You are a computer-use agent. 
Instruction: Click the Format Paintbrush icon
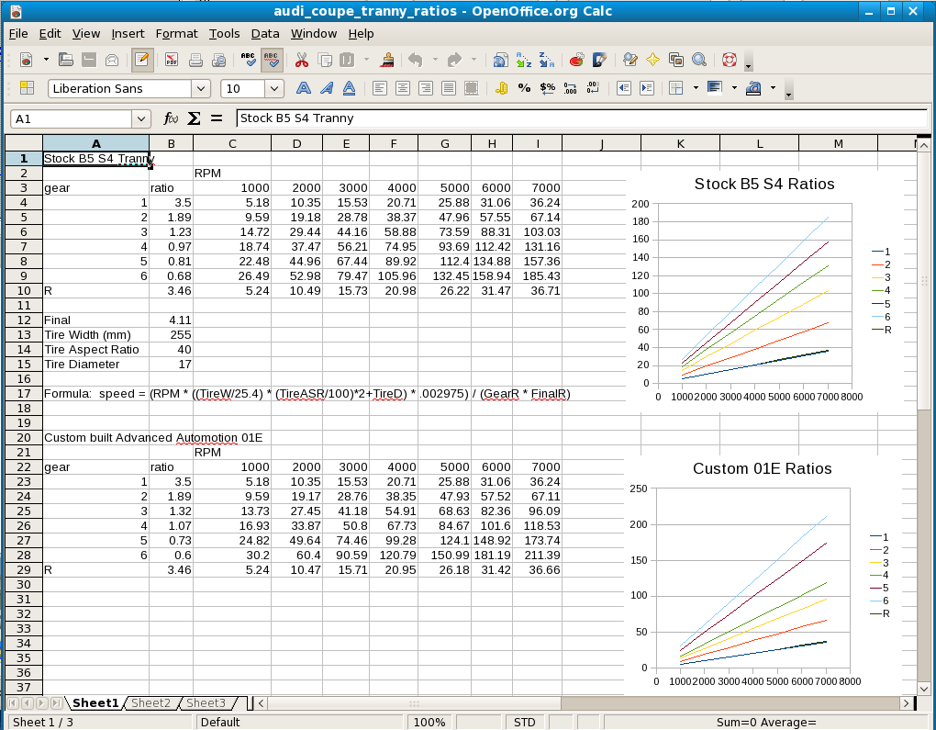(387, 61)
